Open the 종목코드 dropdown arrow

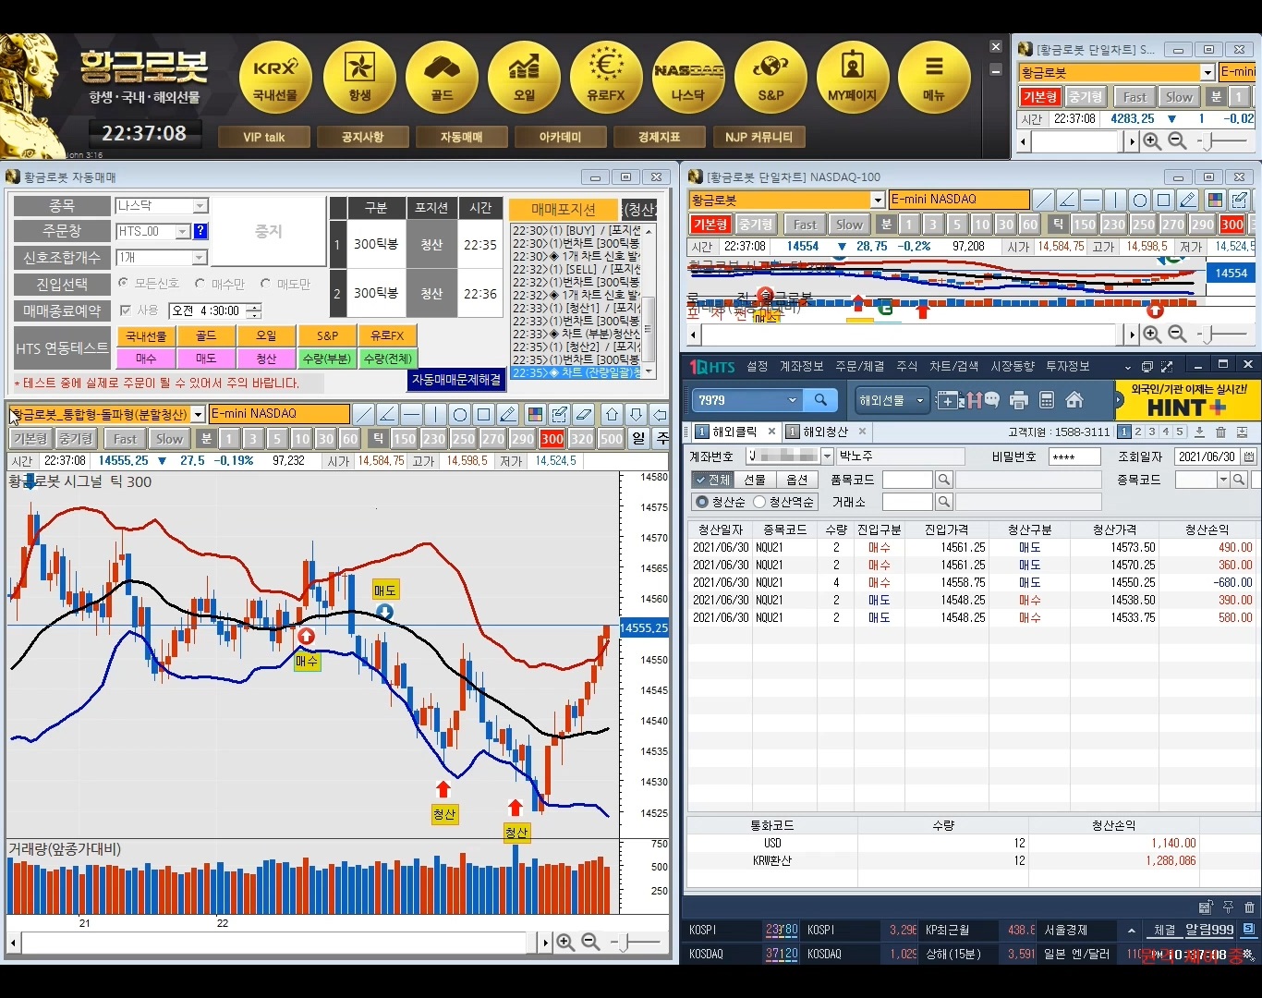[1223, 480]
